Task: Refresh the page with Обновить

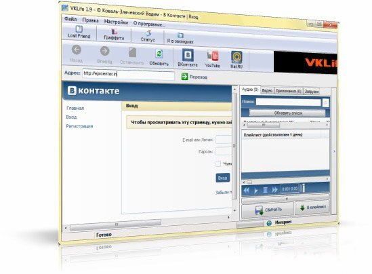Action: (159, 58)
